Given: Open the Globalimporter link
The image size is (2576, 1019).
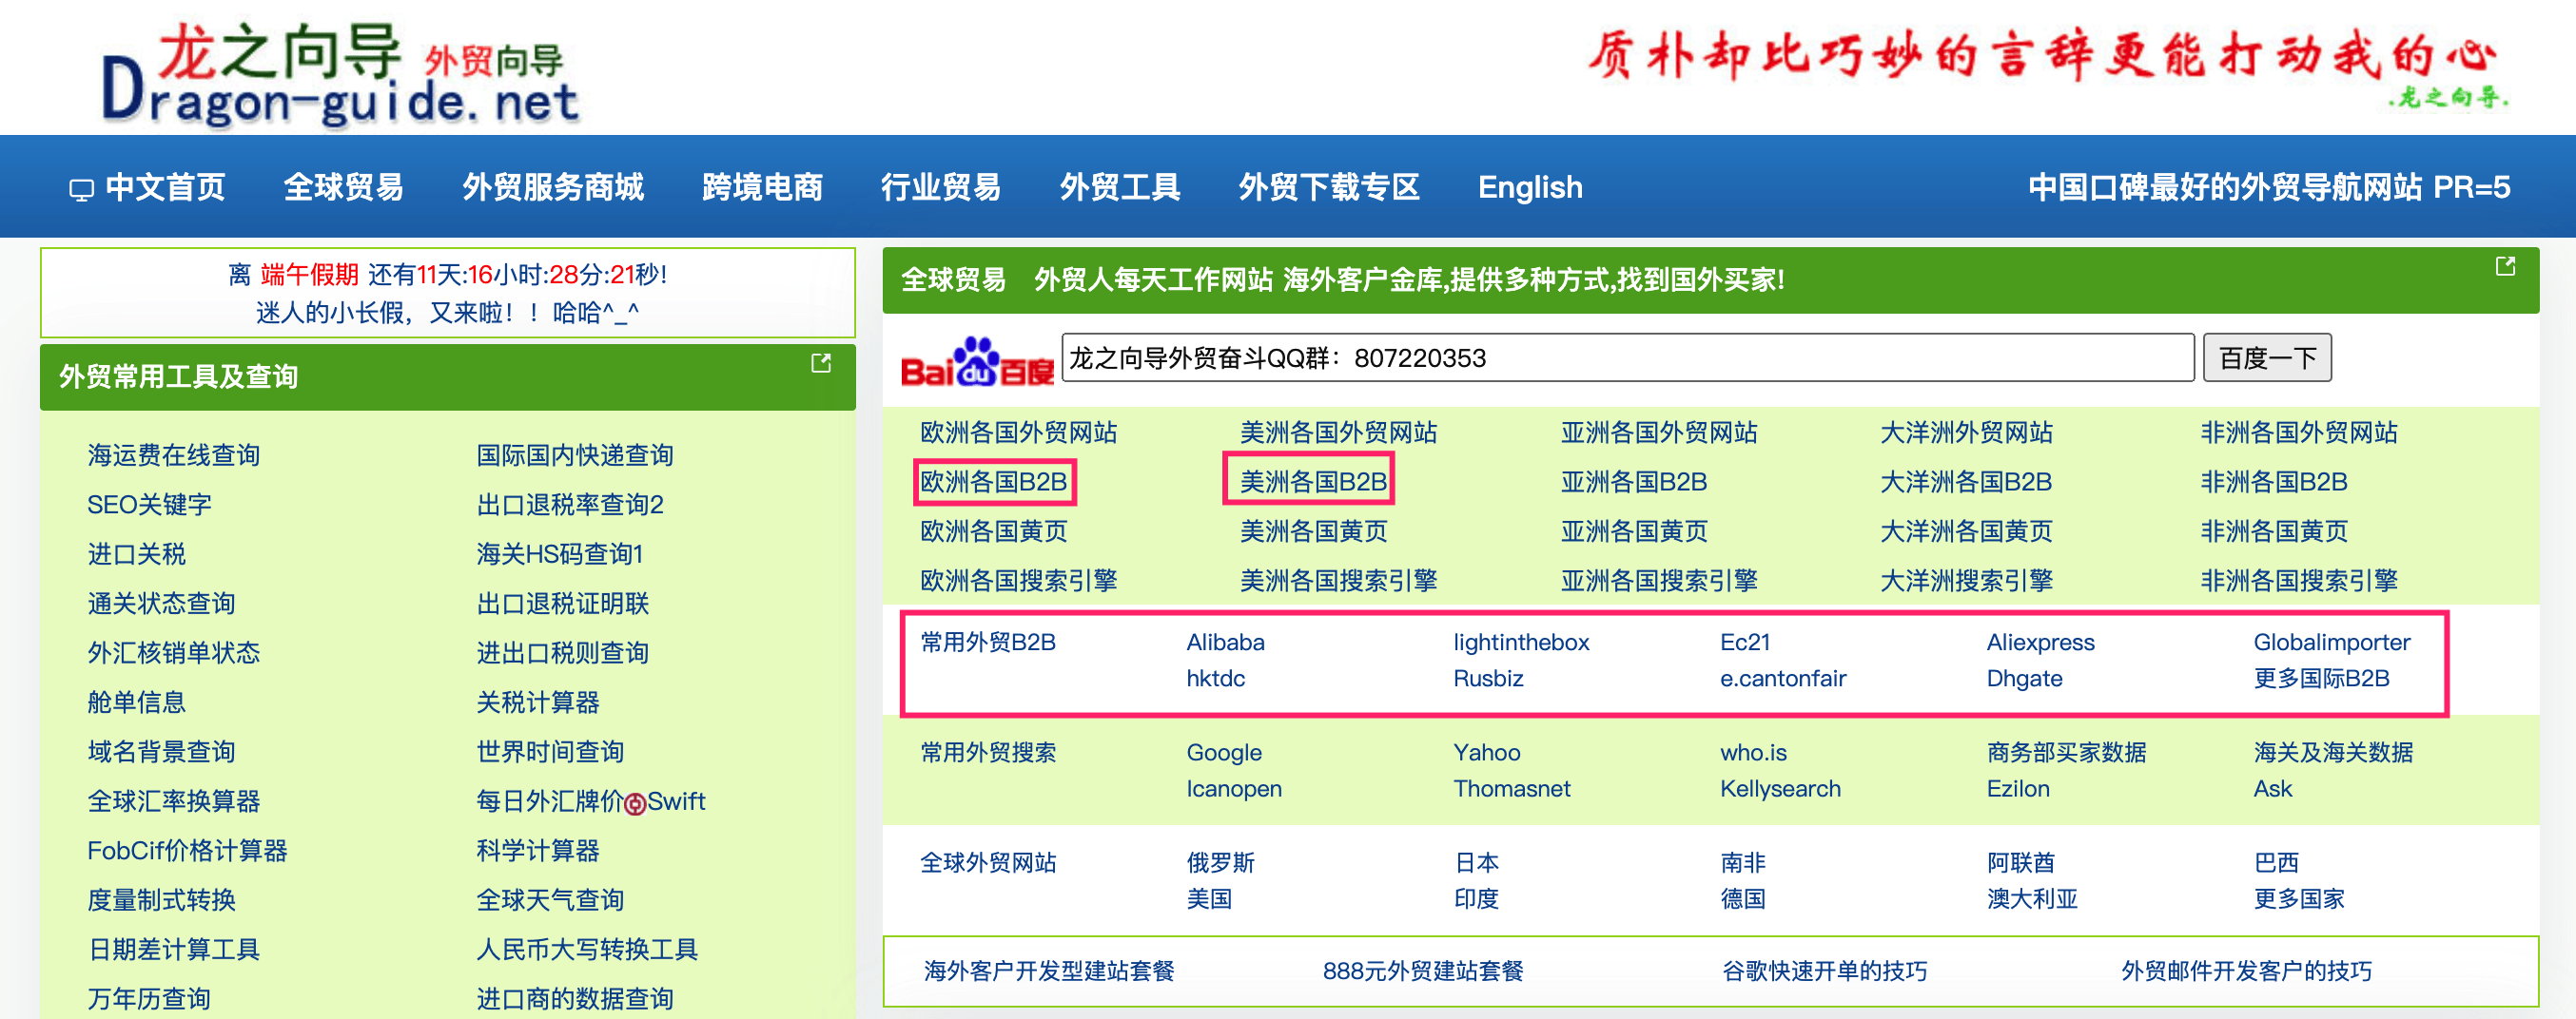Looking at the screenshot, I should pyautogui.click(x=2331, y=643).
